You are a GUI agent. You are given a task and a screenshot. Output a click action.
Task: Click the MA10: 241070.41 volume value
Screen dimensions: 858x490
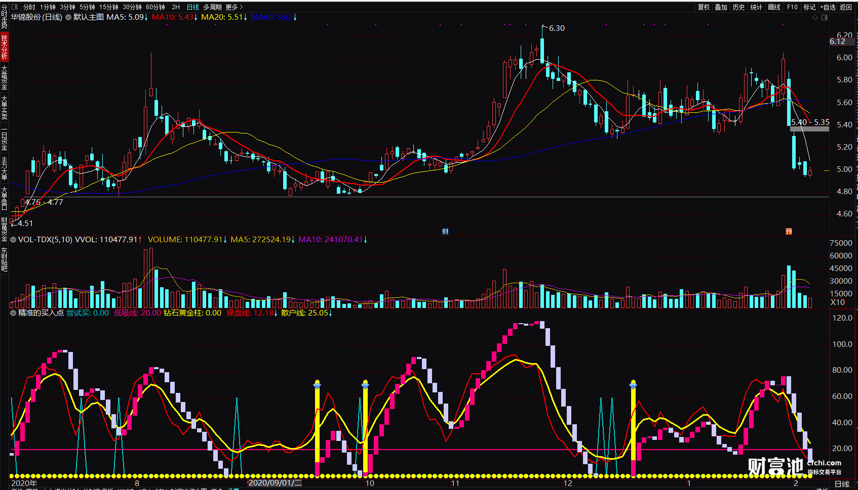pos(331,240)
